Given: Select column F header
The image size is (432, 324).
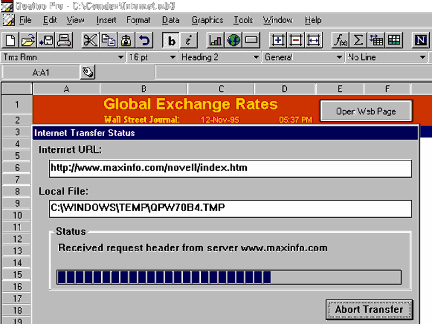Looking at the screenshot, I should pos(387,89).
